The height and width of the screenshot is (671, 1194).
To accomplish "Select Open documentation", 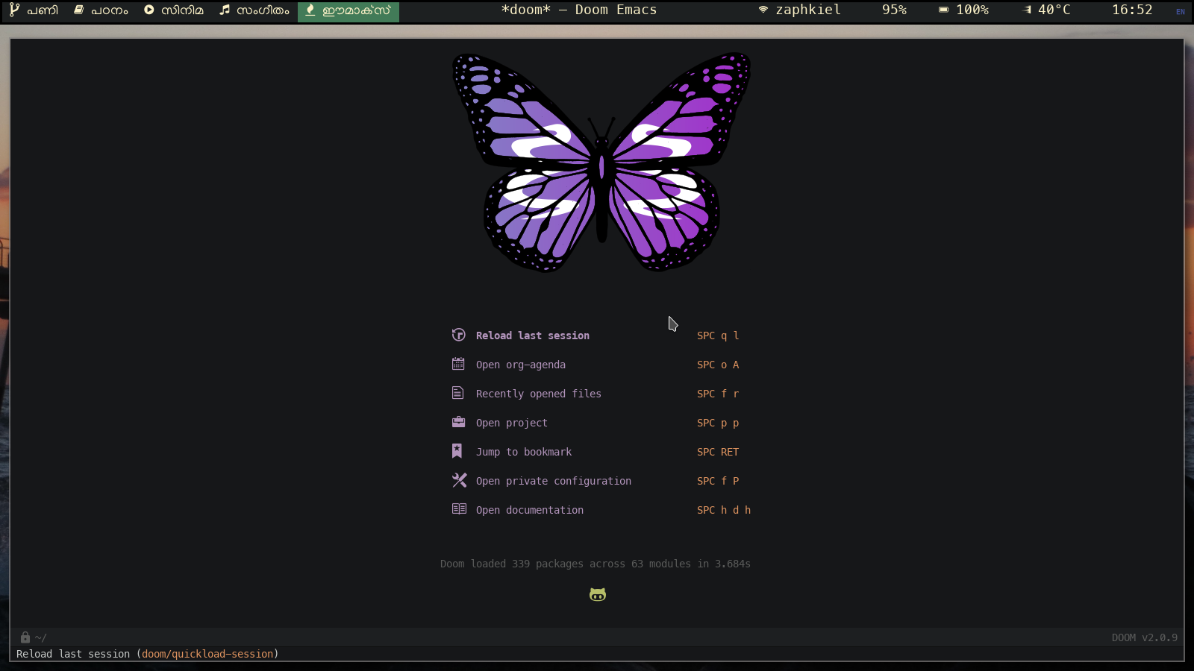I will click(530, 510).
